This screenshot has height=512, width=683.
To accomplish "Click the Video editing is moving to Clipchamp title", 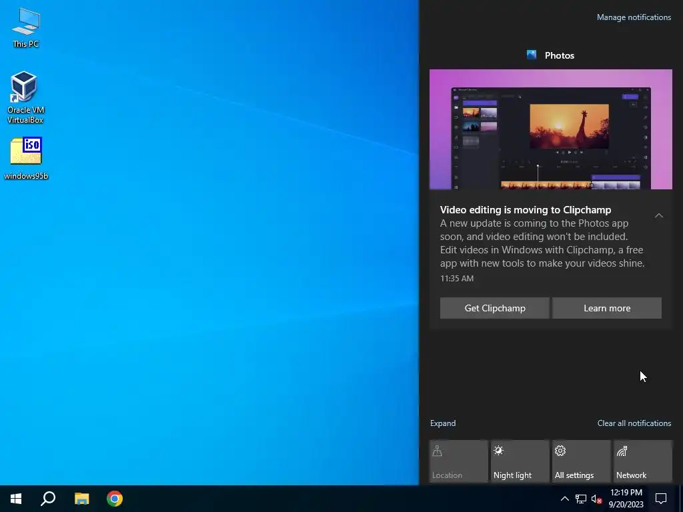I will 526,210.
